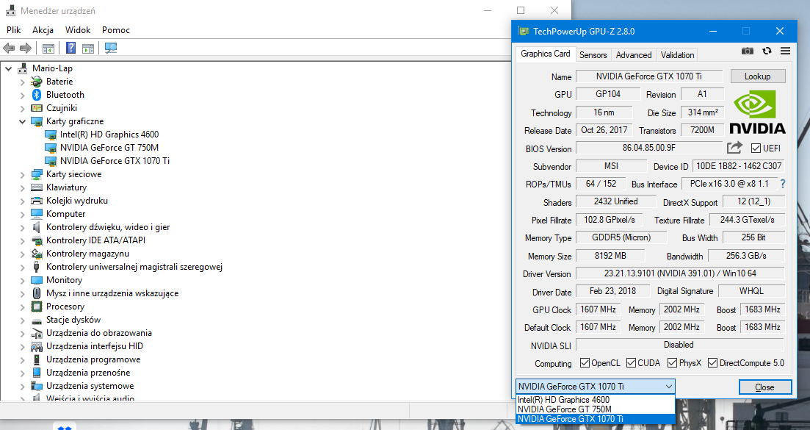Collapse the Karty graficzne tree node

22,121
